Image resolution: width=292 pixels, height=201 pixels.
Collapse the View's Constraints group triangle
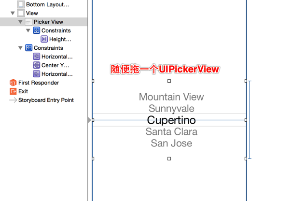tap(20, 48)
